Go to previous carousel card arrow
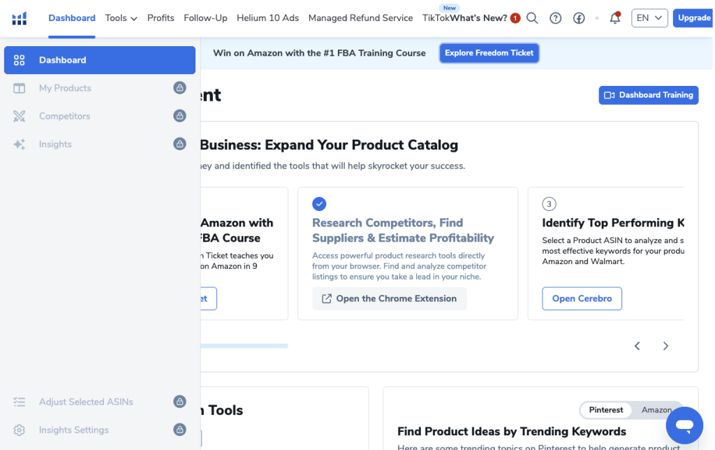Image resolution: width=715 pixels, height=450 pixels. coord(637,346)
